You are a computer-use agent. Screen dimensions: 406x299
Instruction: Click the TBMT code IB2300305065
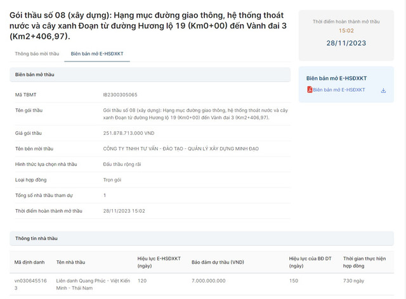pyautogui.click(x=120, y=94)
